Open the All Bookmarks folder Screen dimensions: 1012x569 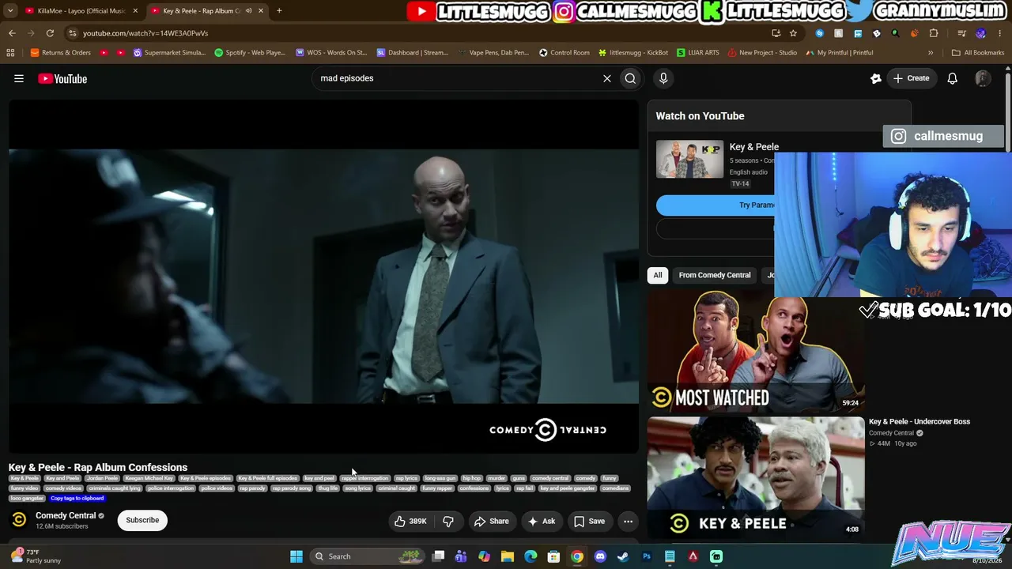(x=978, y=53)
